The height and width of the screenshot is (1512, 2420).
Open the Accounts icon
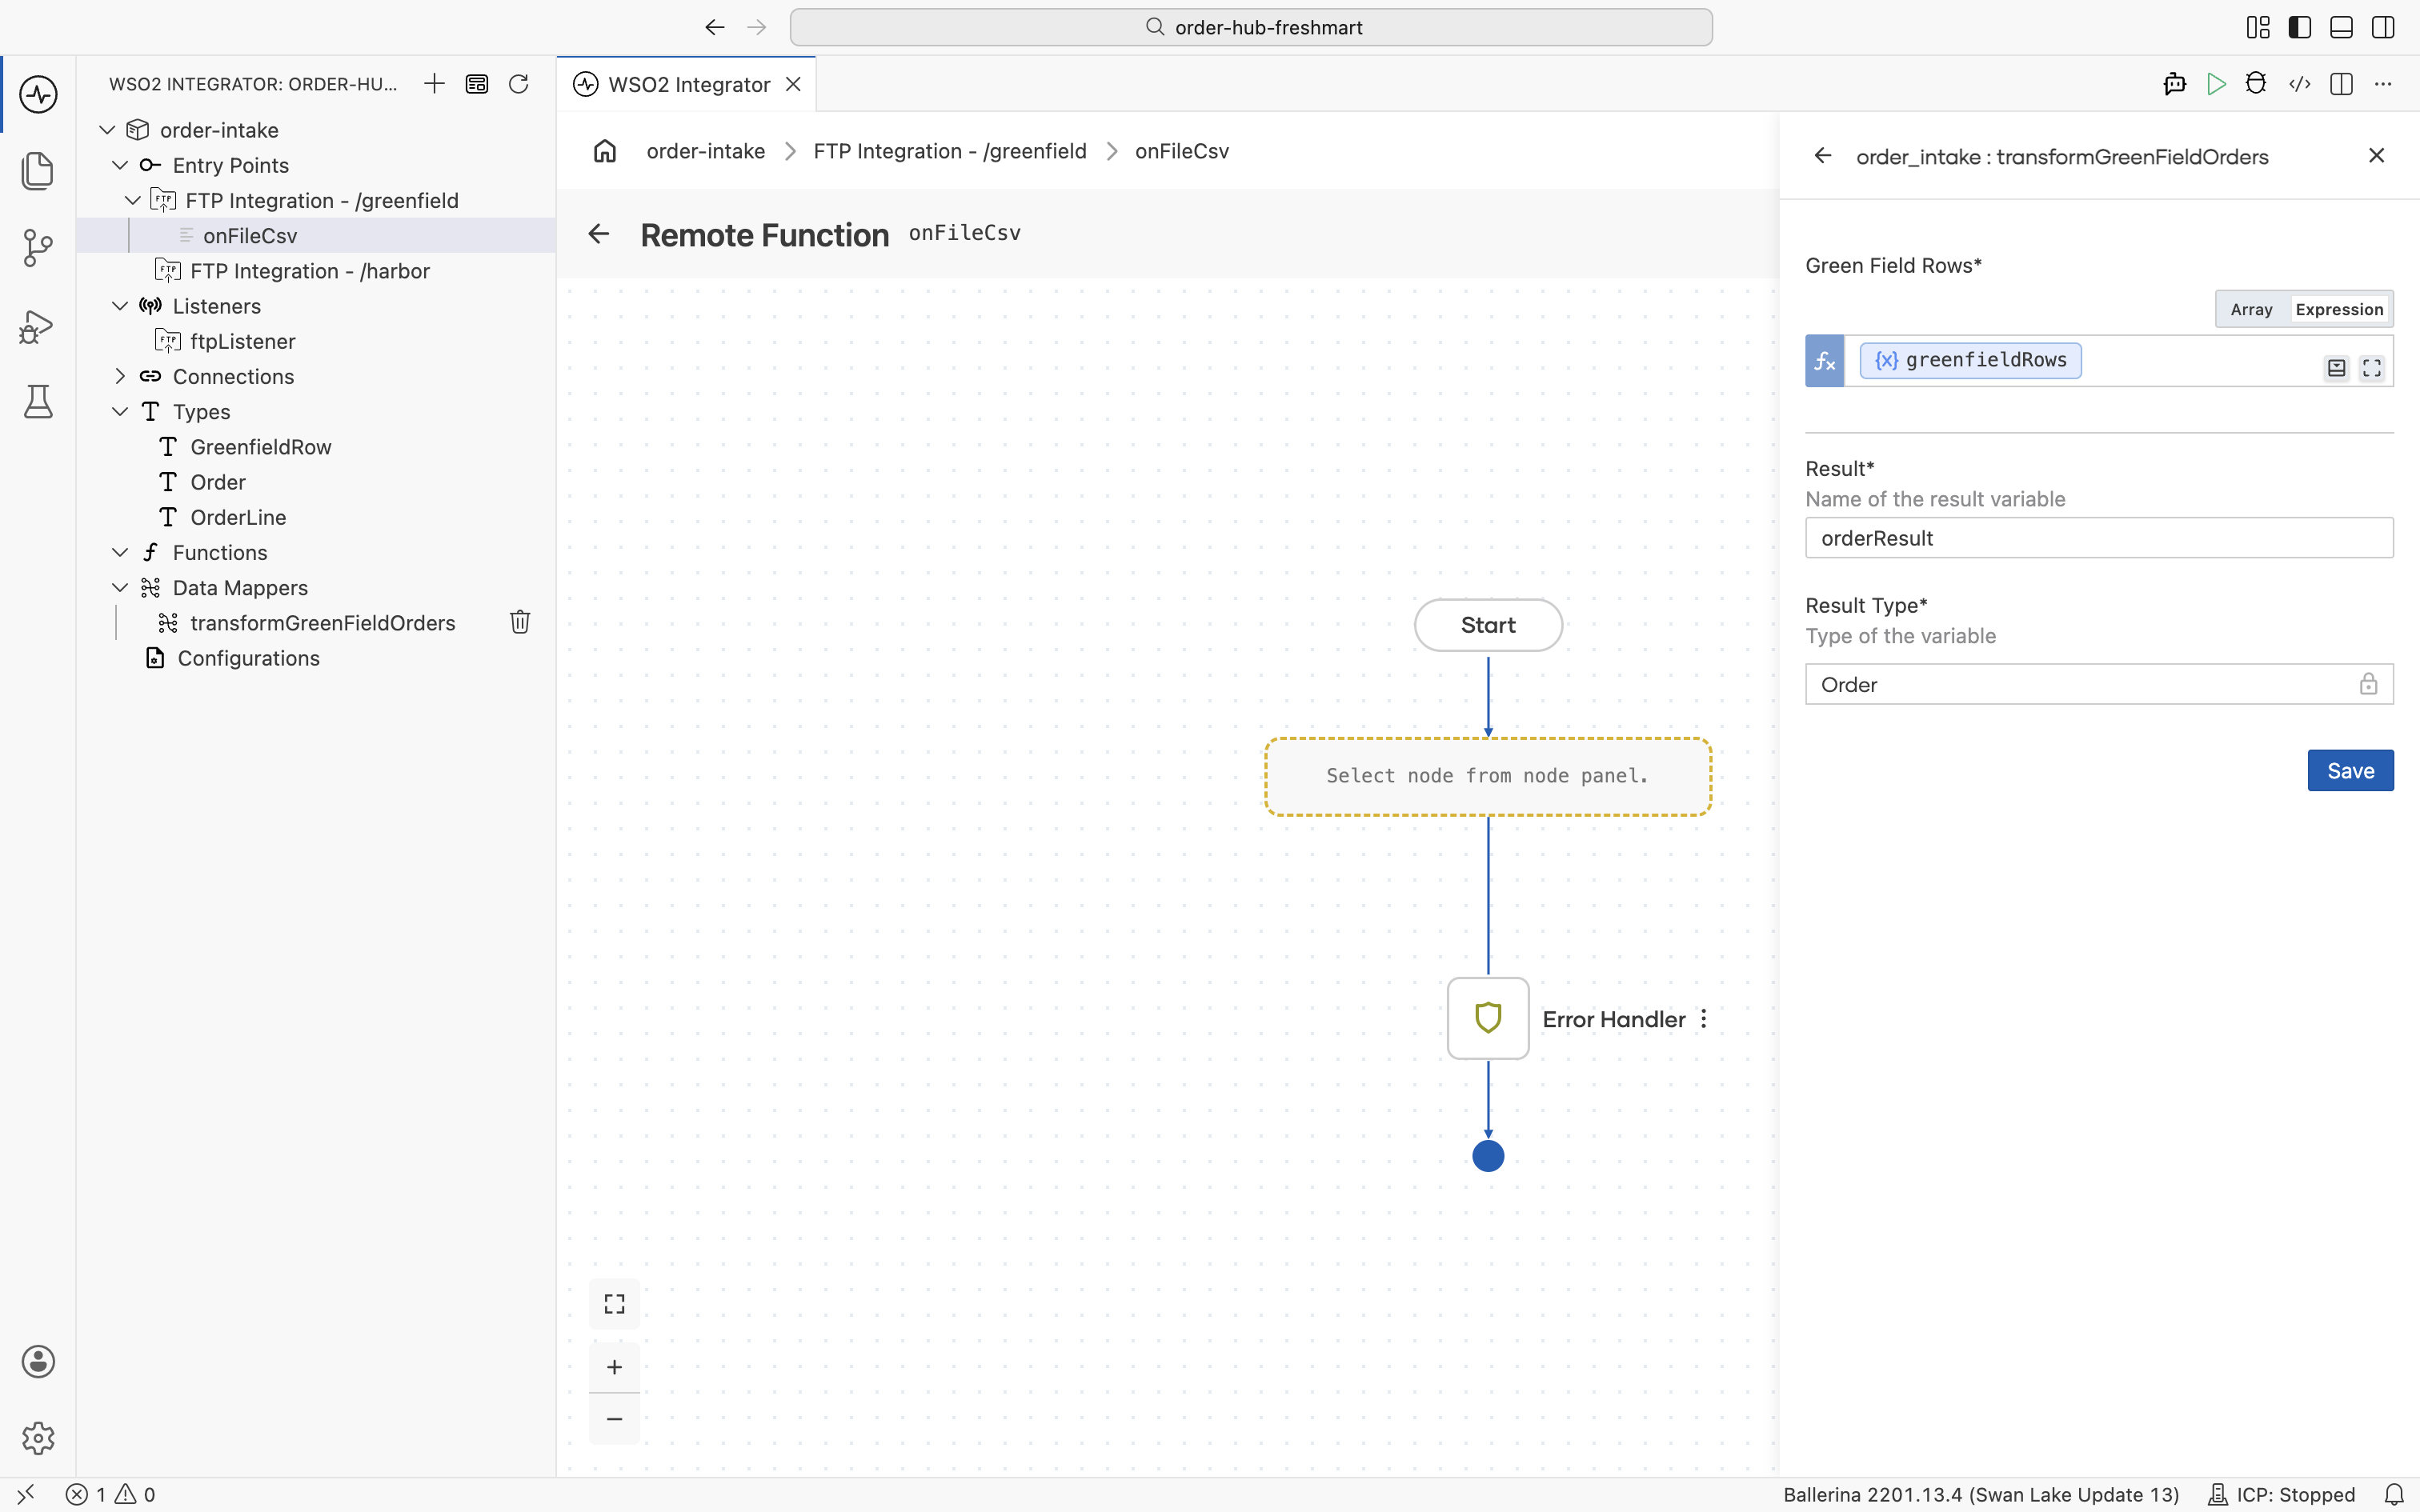tap(38, 1361)
